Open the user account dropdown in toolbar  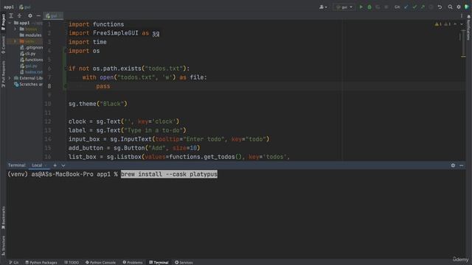(x=323, y=7)
